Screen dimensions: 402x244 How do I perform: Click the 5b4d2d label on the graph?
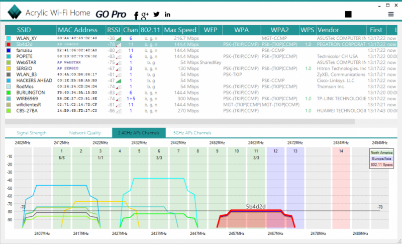(x=256, y=207)
